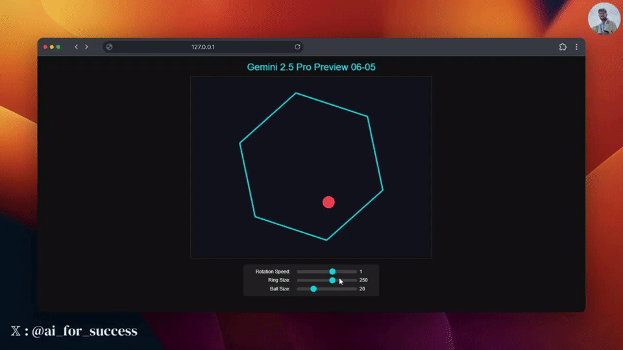Click the Ring Size value 250

point(363,280)
